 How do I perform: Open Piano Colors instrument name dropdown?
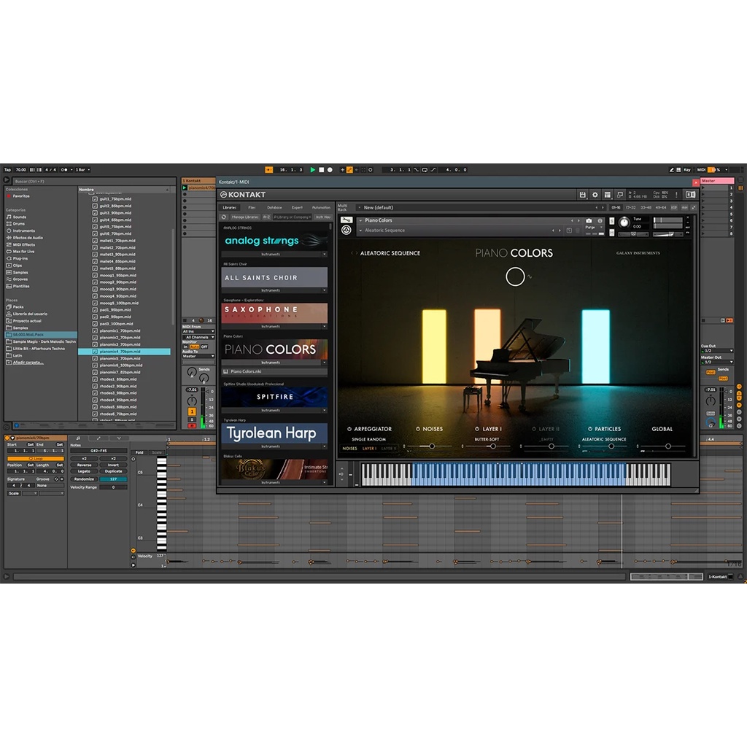360,220
